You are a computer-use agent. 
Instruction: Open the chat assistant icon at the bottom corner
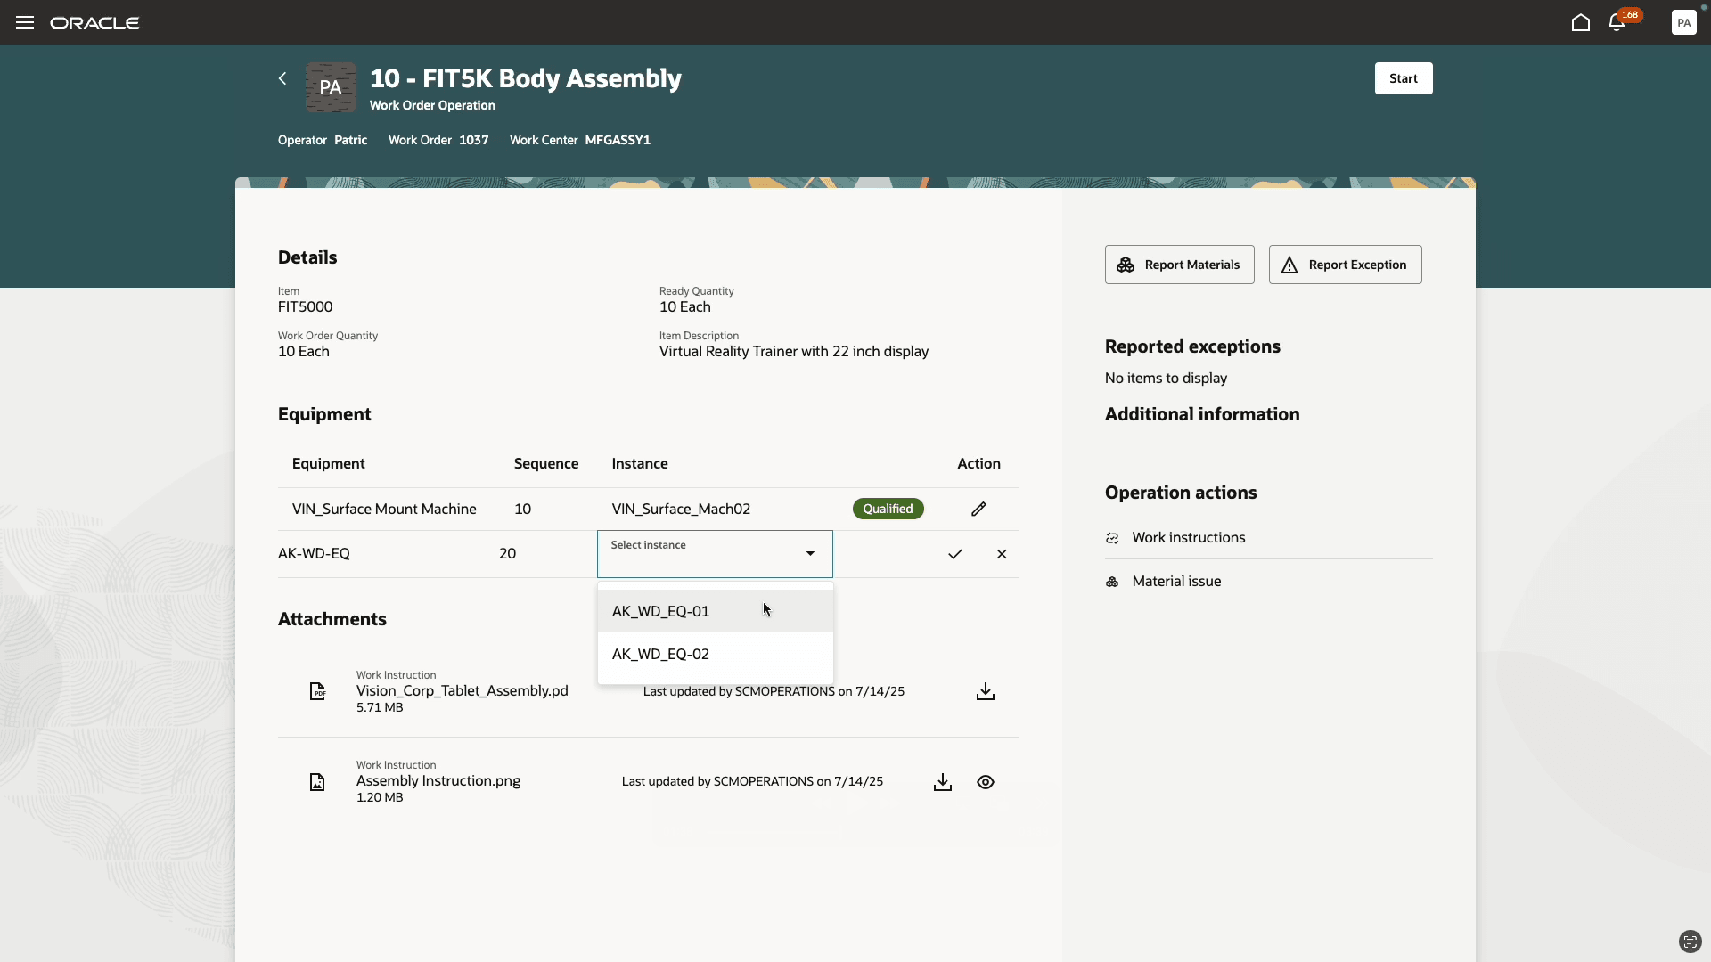(x=1690, y=942)
